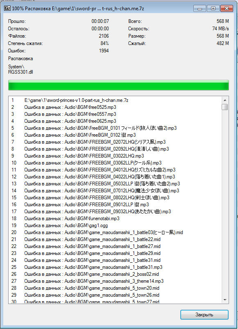Select the error row for battle31.mp3

click(x=115, y=267)
